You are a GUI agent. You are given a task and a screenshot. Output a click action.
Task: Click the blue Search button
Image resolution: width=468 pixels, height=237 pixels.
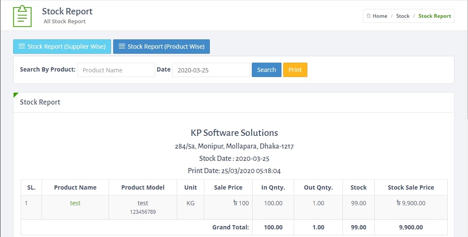click(x=267, y=70)
